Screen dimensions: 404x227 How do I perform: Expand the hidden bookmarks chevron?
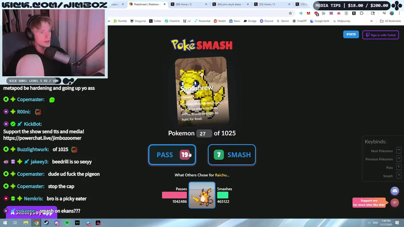click(x=371, y=21)
